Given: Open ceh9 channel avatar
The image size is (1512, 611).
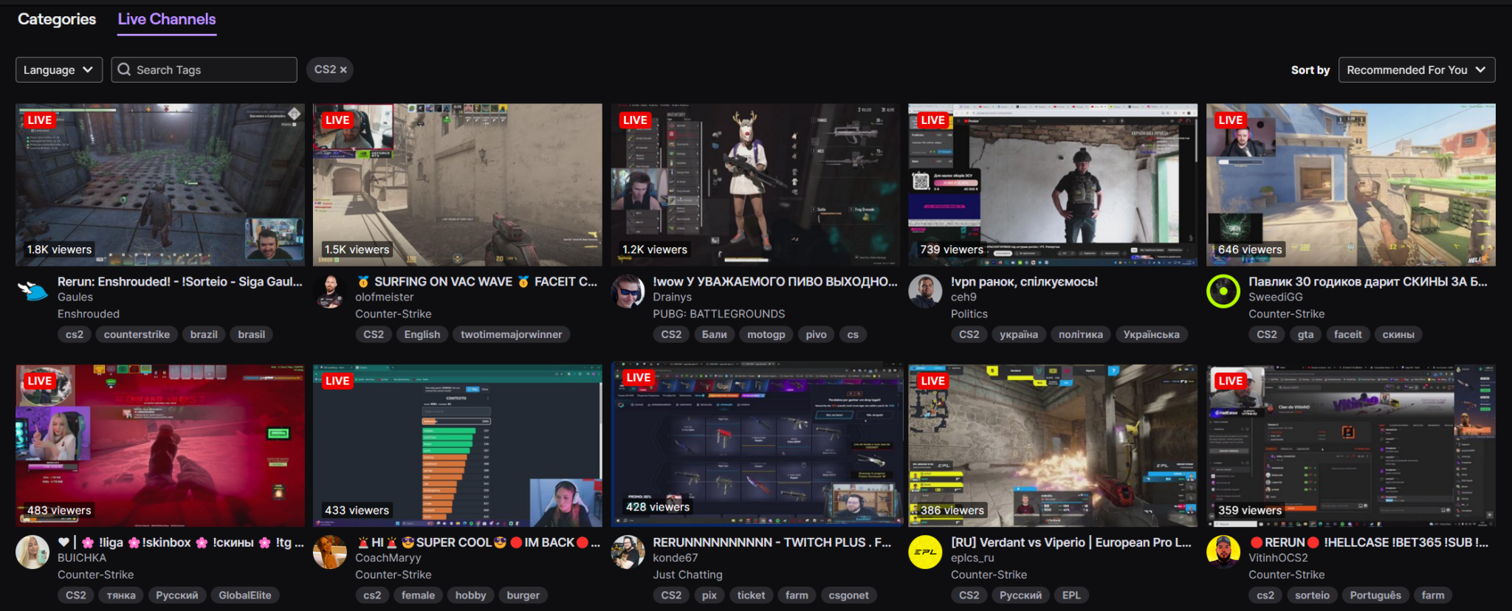Looking at the screenshot, I should click(925, 291).
